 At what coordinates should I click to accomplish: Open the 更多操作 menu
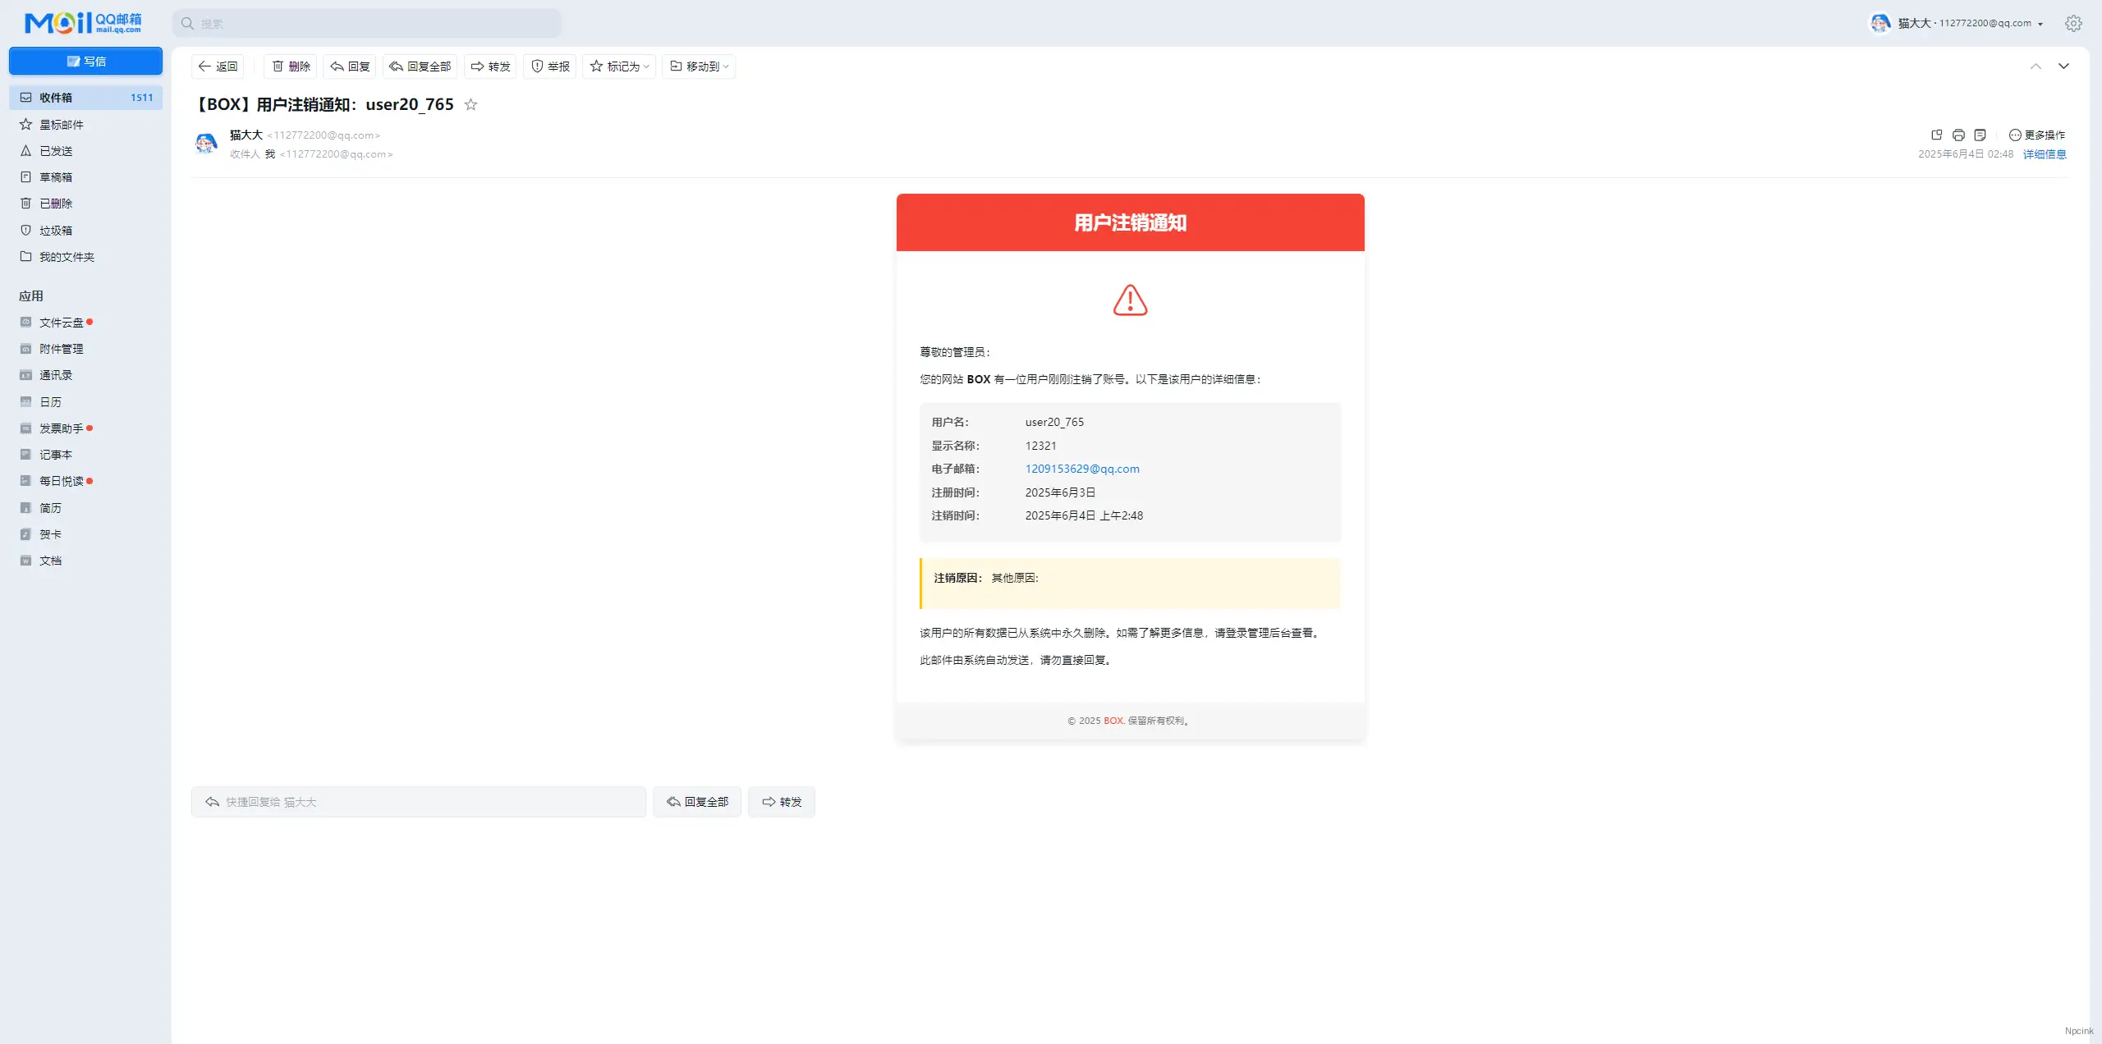[2037, 135]
